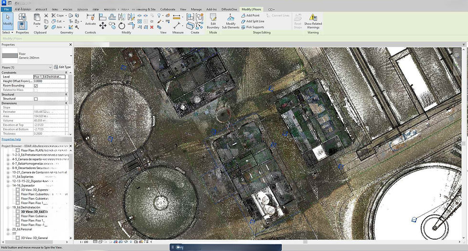Image resolution: width=468 pixels, height=251 pixels.
Task: Open the Collaborate ribbon tab
Action: point(168,9)
